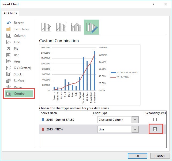The width and height of the screenshot is (172, 161).
Task: Close the Insert Chart dialog
Action: tap(166, 4)
